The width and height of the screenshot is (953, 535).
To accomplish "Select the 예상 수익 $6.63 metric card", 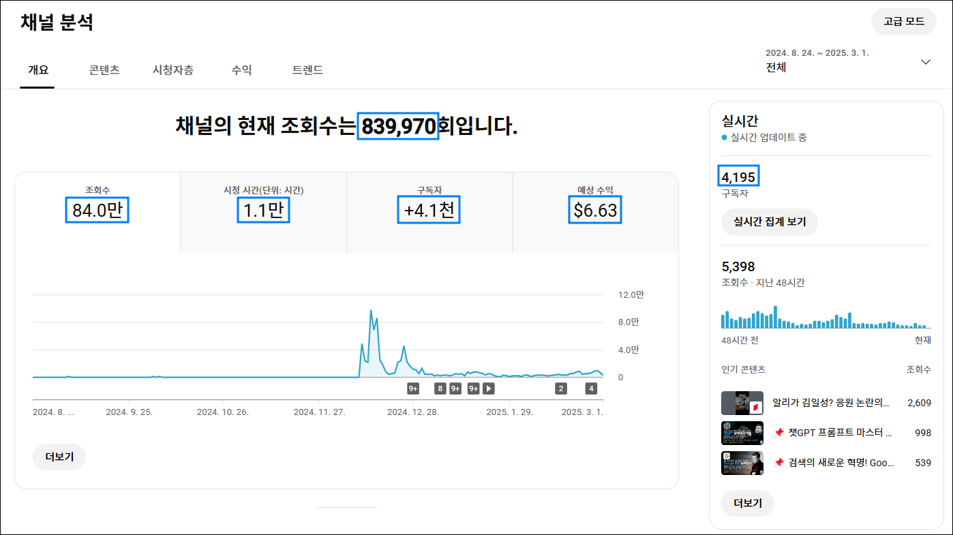I will [x=594, y=210].
